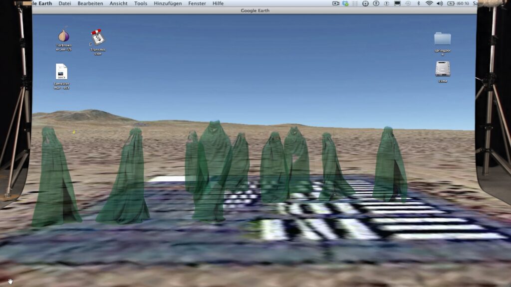The image size is (511, 287).
Task: Open the Ansicht menu
Action: pyautogui.click(x=118, y=3)
